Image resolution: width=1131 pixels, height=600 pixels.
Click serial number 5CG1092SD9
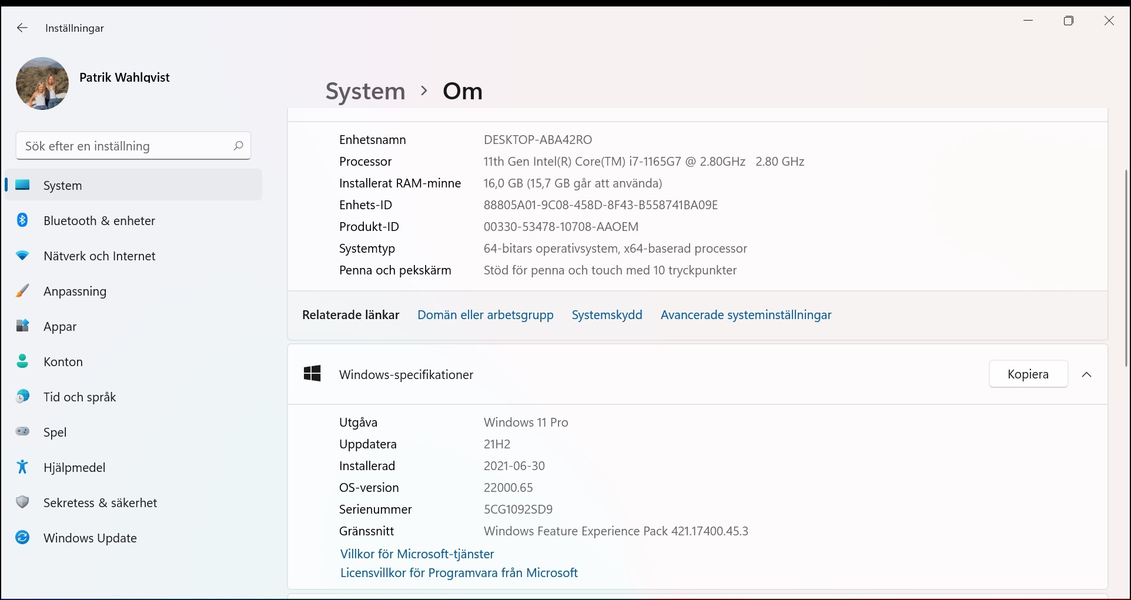tap(518, 510)
